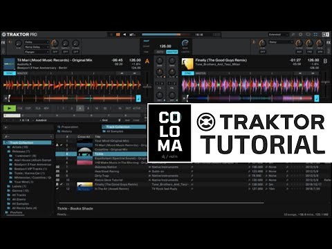This screenshot has height=249, width=332.
Task: Select the highlighted Tickle track row
Action: click(x=101, y=154)
